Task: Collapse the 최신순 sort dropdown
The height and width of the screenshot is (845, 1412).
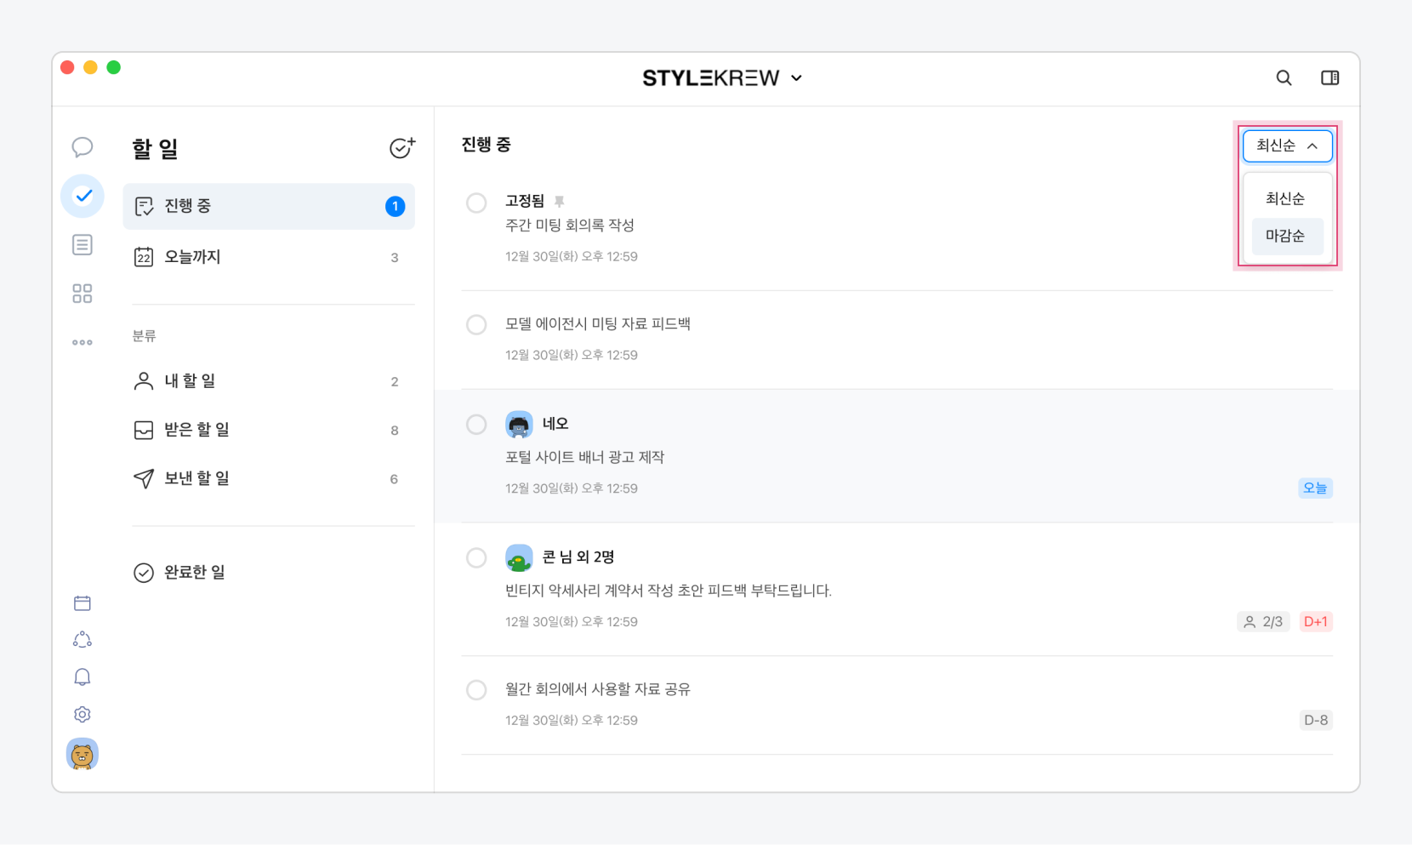Action: 1287,146
